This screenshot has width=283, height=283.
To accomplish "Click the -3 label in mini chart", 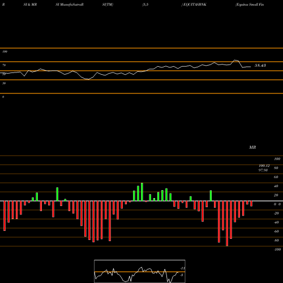I will pyautogui.click(x=182, y=275).
